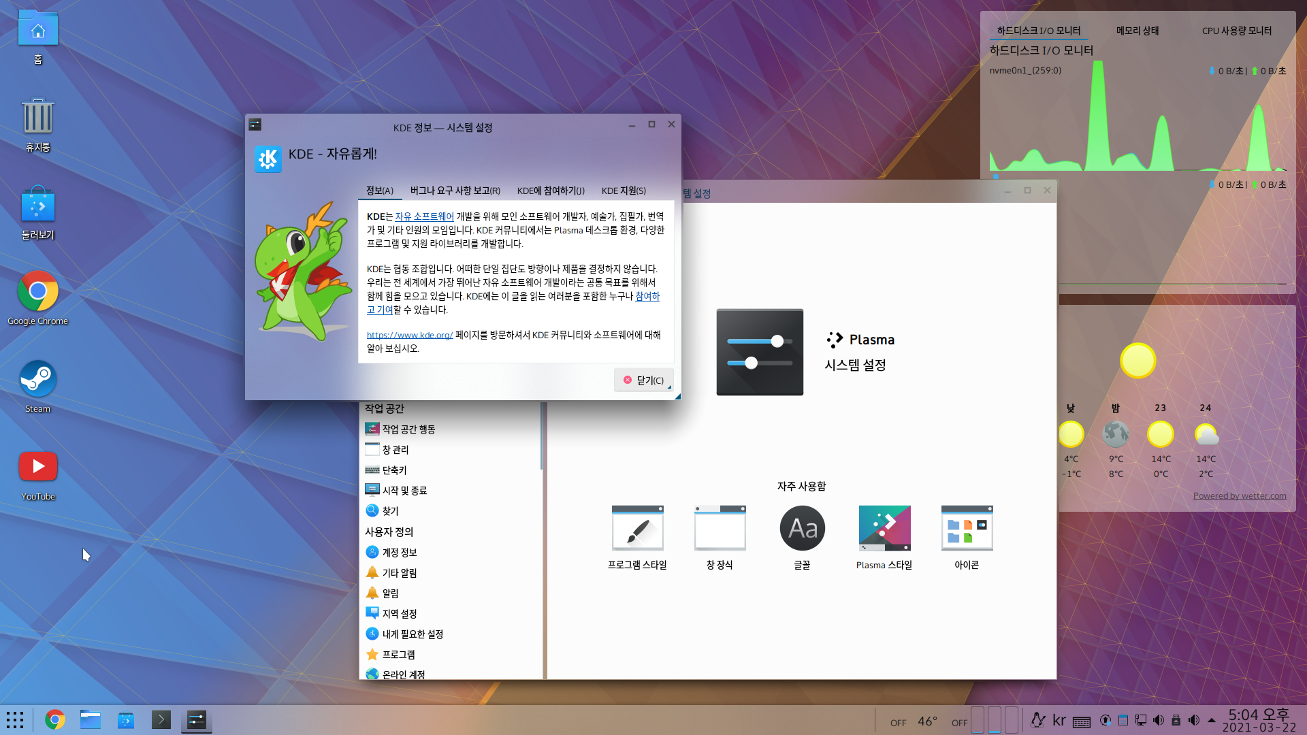Open Discover icon in the taskbar

click(126, 719)
